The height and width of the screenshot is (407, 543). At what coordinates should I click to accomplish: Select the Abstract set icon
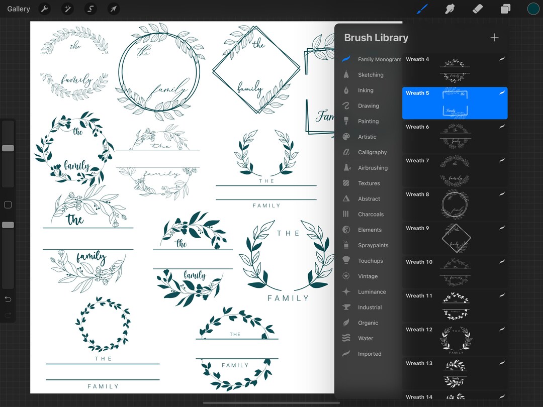(346, 198)
